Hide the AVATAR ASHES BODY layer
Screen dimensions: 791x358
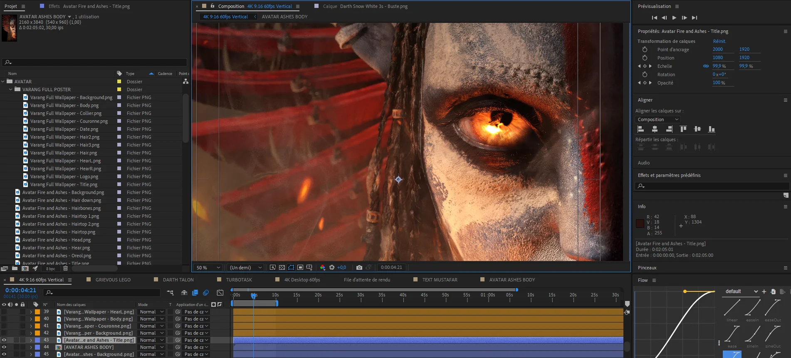4,347
